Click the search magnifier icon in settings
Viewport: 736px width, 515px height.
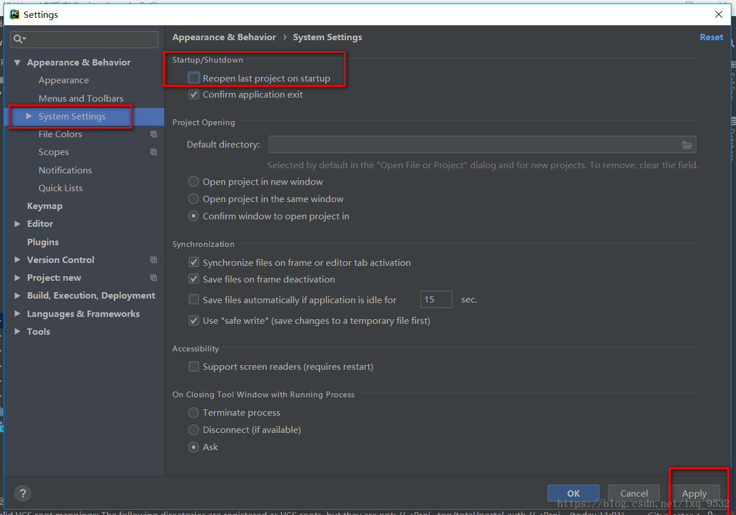pos(18,39)
